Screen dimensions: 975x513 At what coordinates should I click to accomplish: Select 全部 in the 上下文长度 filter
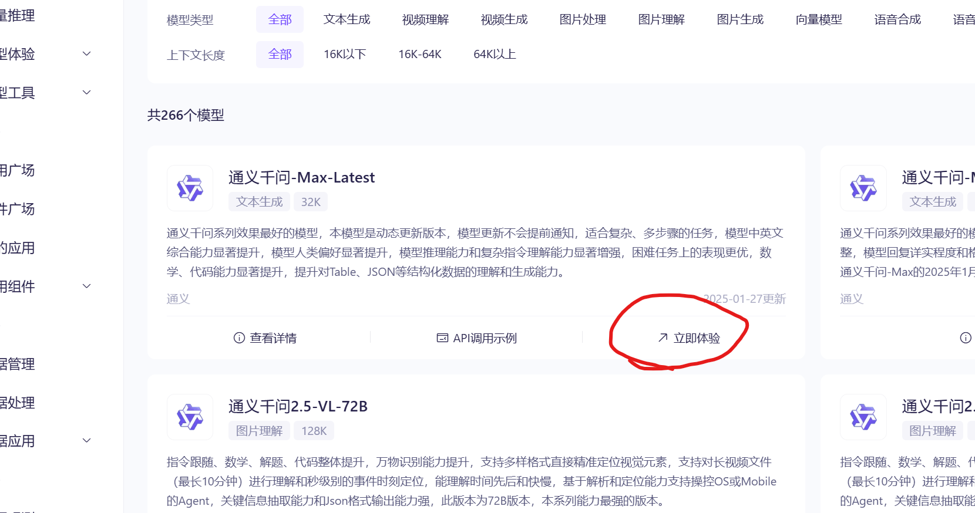click(x=280, y=54)
